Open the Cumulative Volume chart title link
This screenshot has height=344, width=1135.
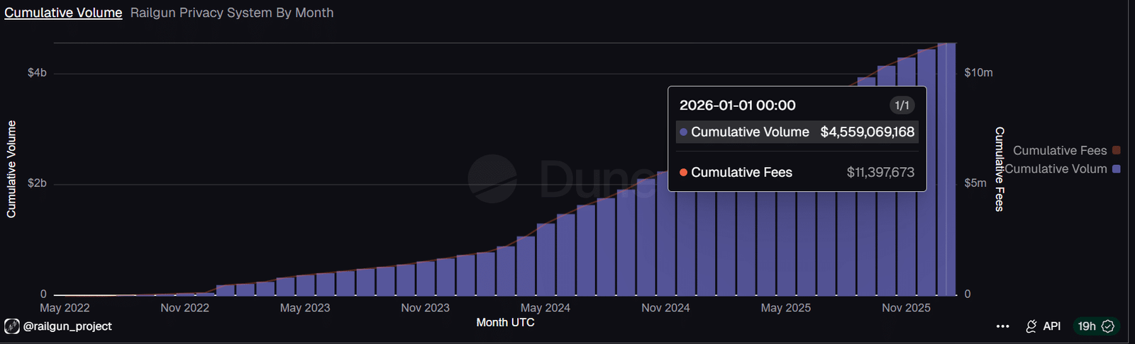point(63,13)
